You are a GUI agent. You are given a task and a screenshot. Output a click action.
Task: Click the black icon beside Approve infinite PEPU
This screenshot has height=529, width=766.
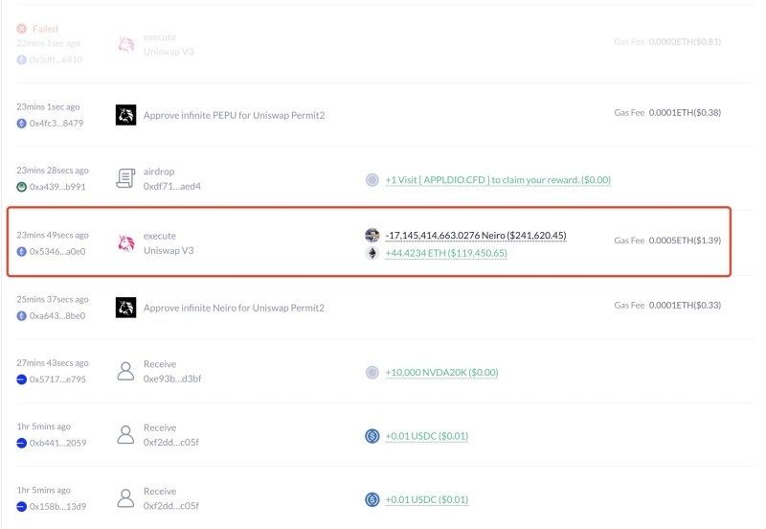pos(125,115)
